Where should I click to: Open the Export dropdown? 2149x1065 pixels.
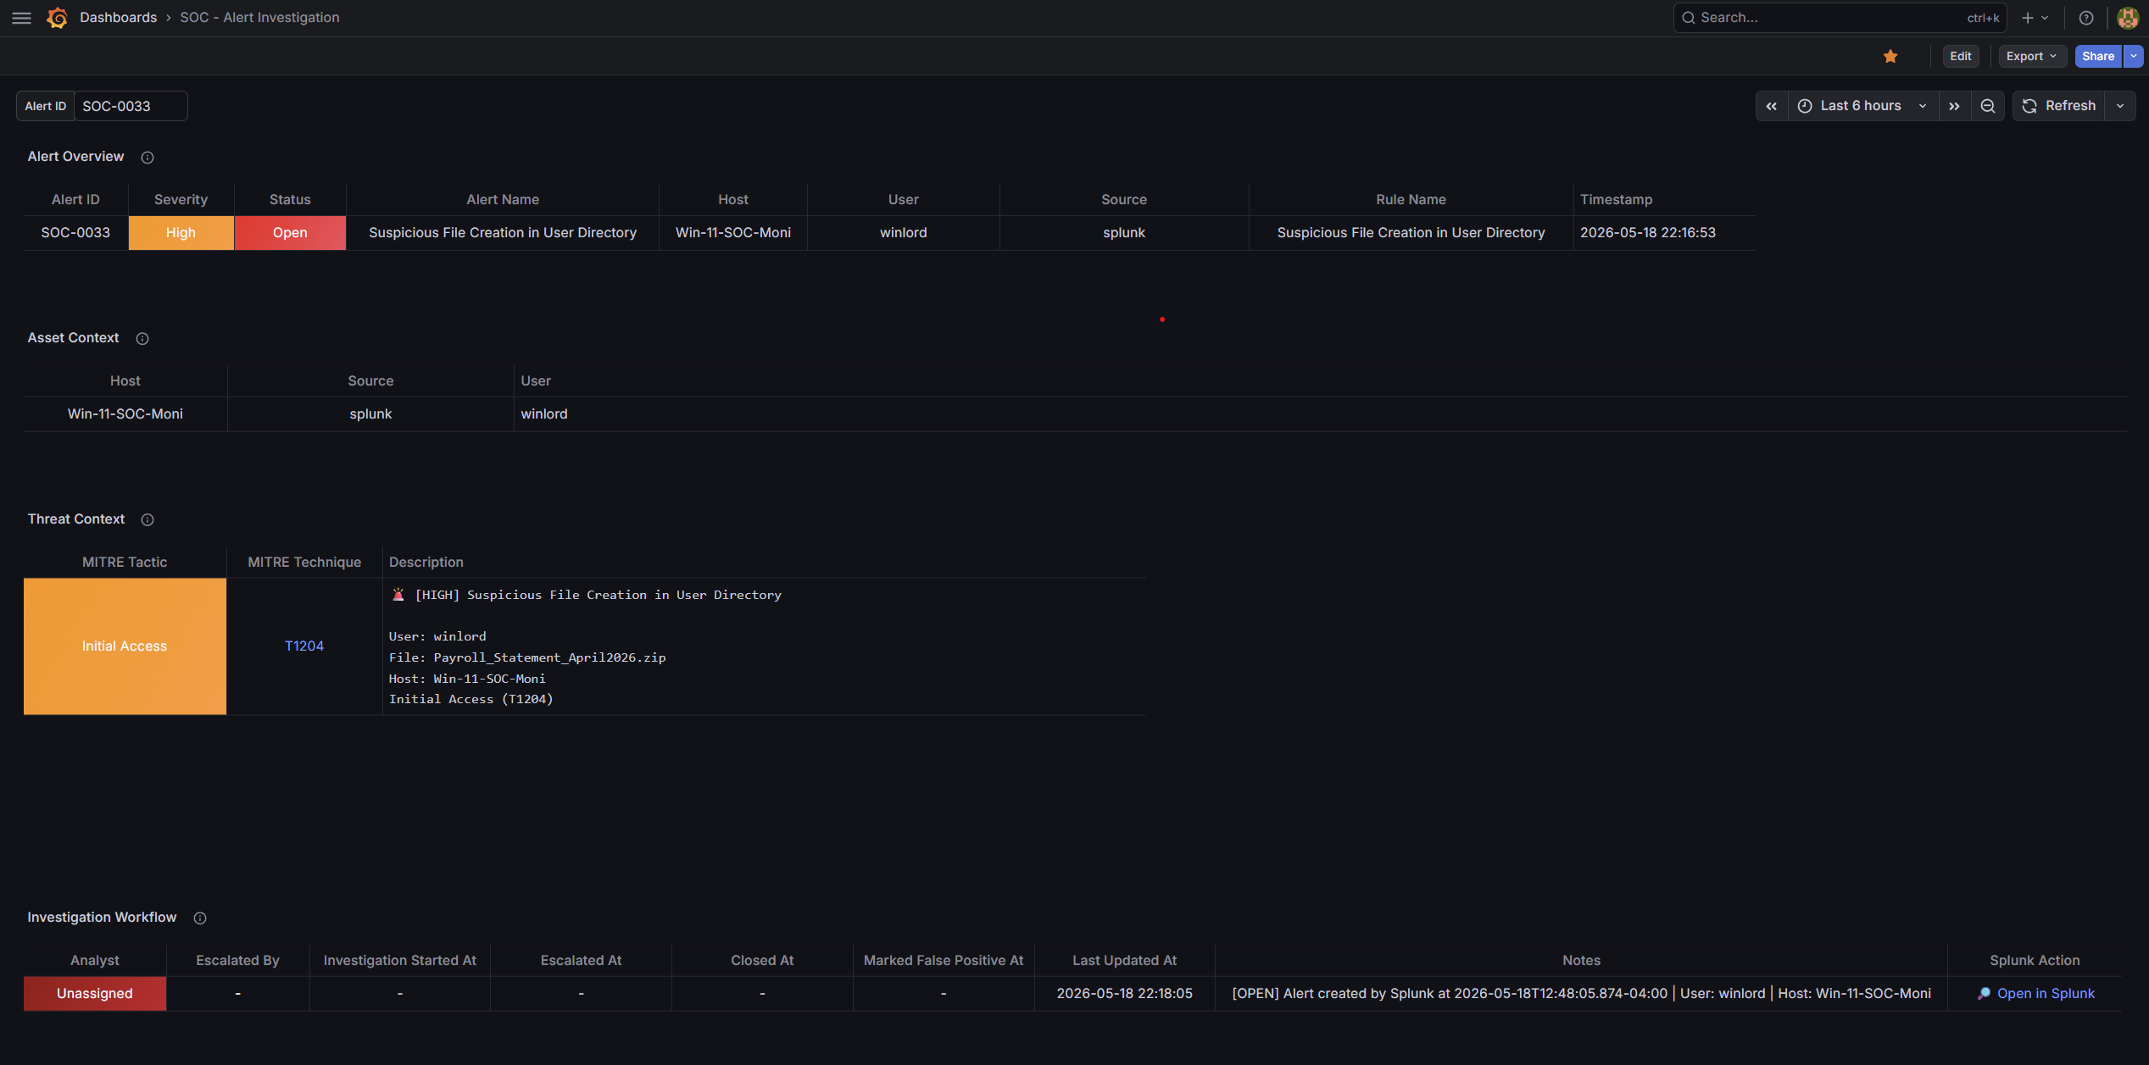(2032, 56)
